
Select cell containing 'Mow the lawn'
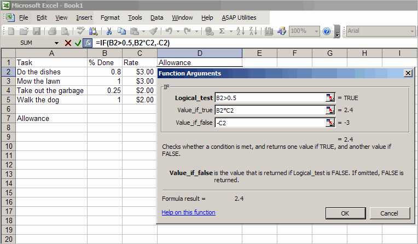(51, 81)
